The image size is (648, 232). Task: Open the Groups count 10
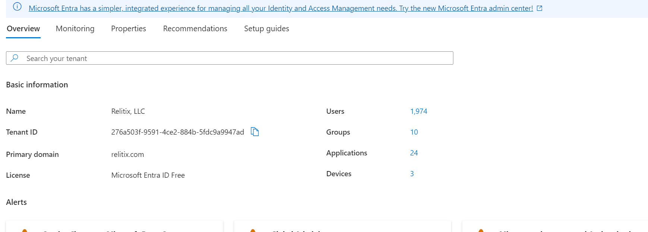(x=414, y=132)
